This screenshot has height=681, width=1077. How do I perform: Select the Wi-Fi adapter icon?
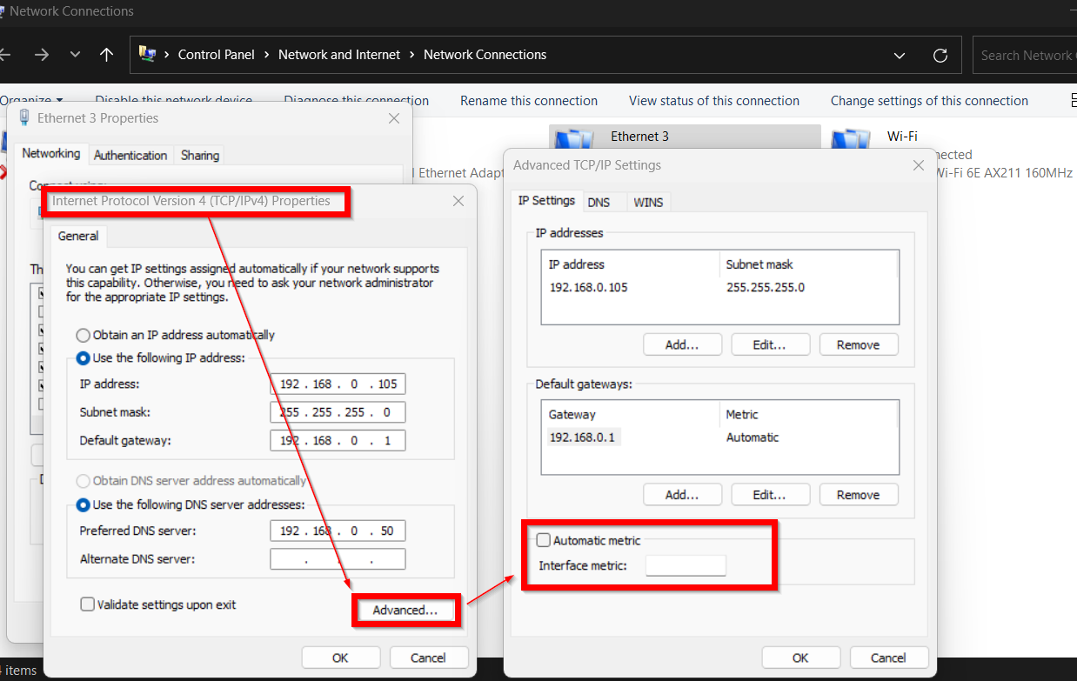[851, 138]
